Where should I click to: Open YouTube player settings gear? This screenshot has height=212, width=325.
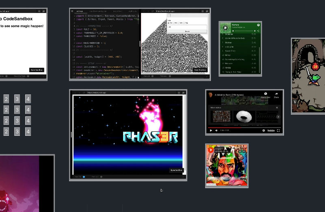point(264,131)
